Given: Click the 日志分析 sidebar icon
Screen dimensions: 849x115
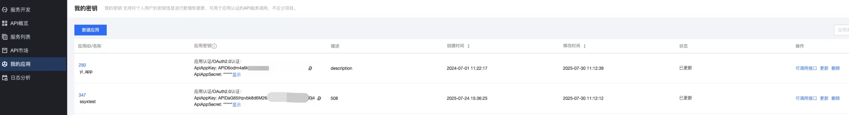Looking at the screenshot, I should [5, 78].
